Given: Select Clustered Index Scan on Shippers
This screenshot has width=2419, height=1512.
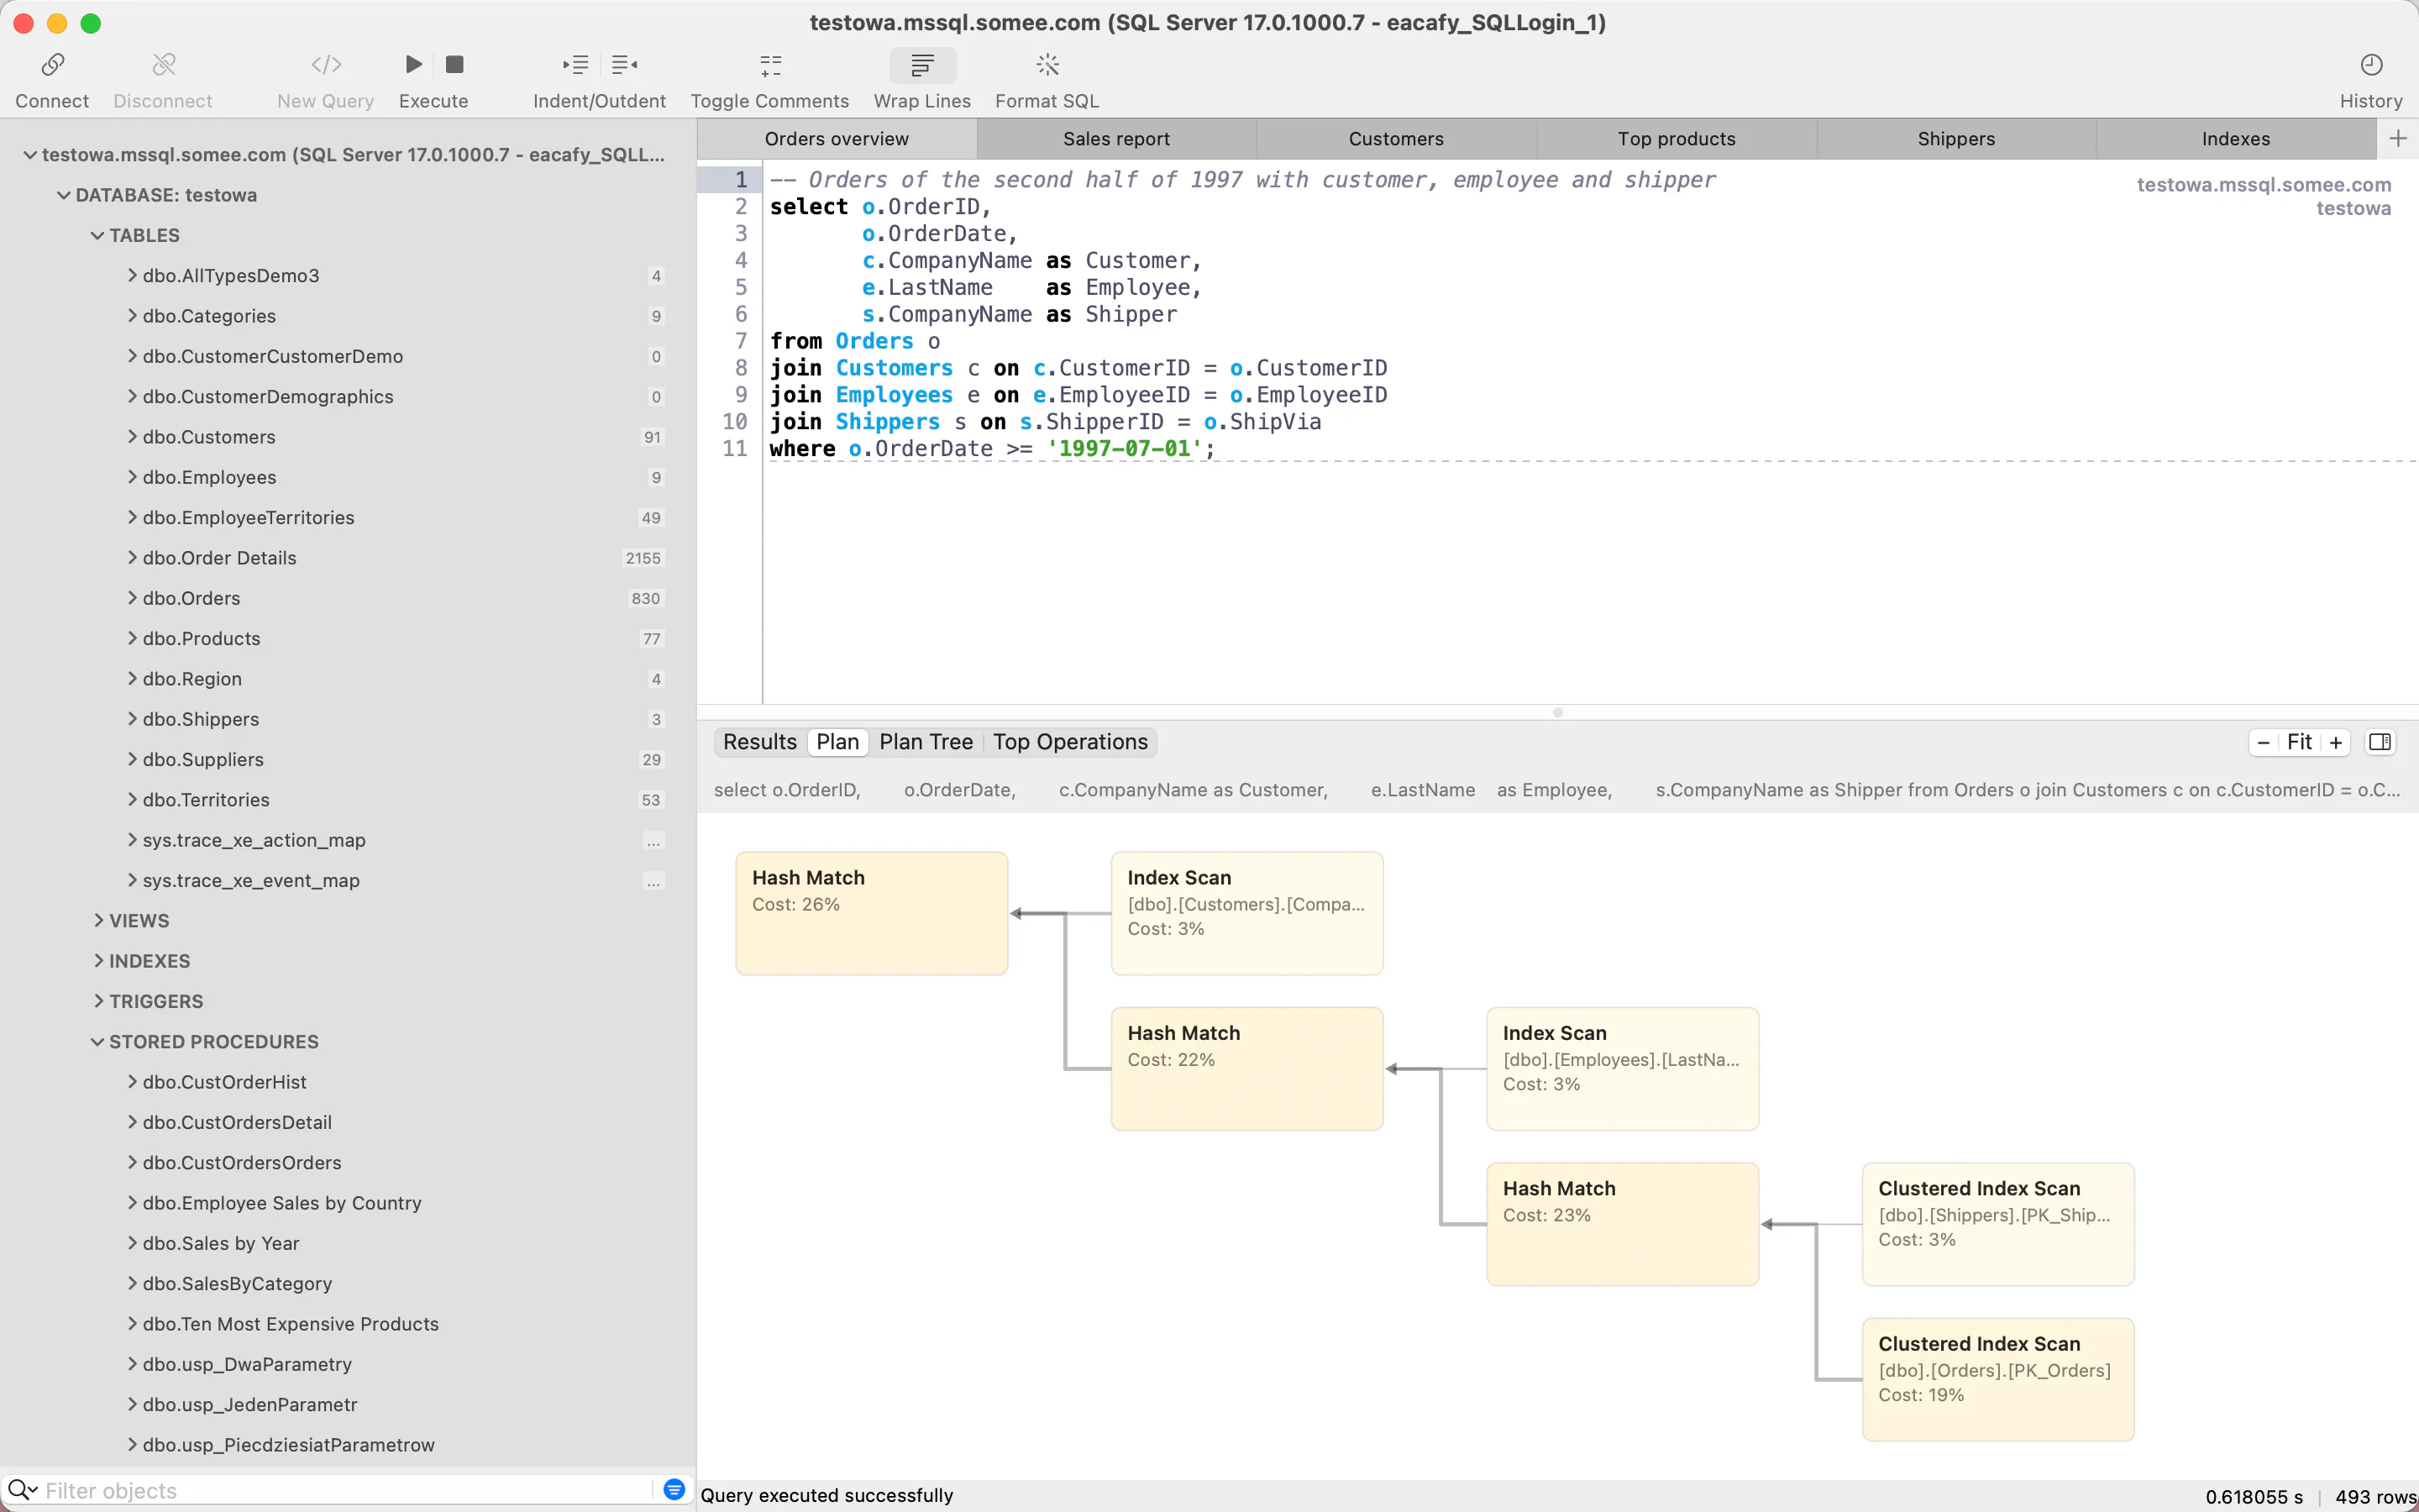Looking at the screenshot, I should click(x=1997, y=1224).
